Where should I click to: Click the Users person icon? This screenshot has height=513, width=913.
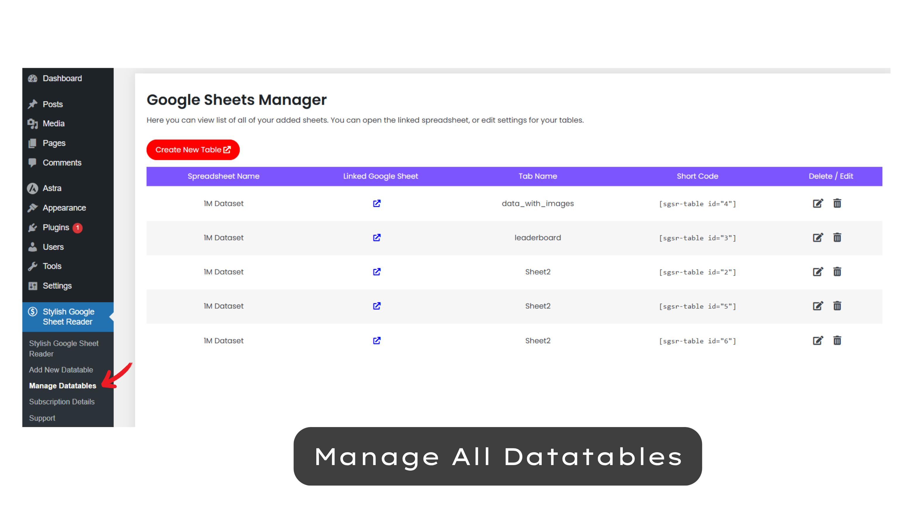[x=32, y=247]
